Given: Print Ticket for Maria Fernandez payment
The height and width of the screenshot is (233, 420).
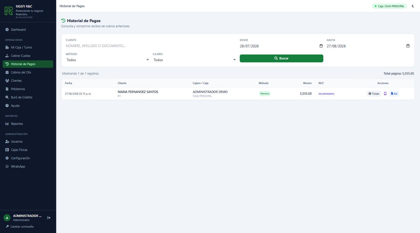Looking at the screenshot, I should coord(374,94).
